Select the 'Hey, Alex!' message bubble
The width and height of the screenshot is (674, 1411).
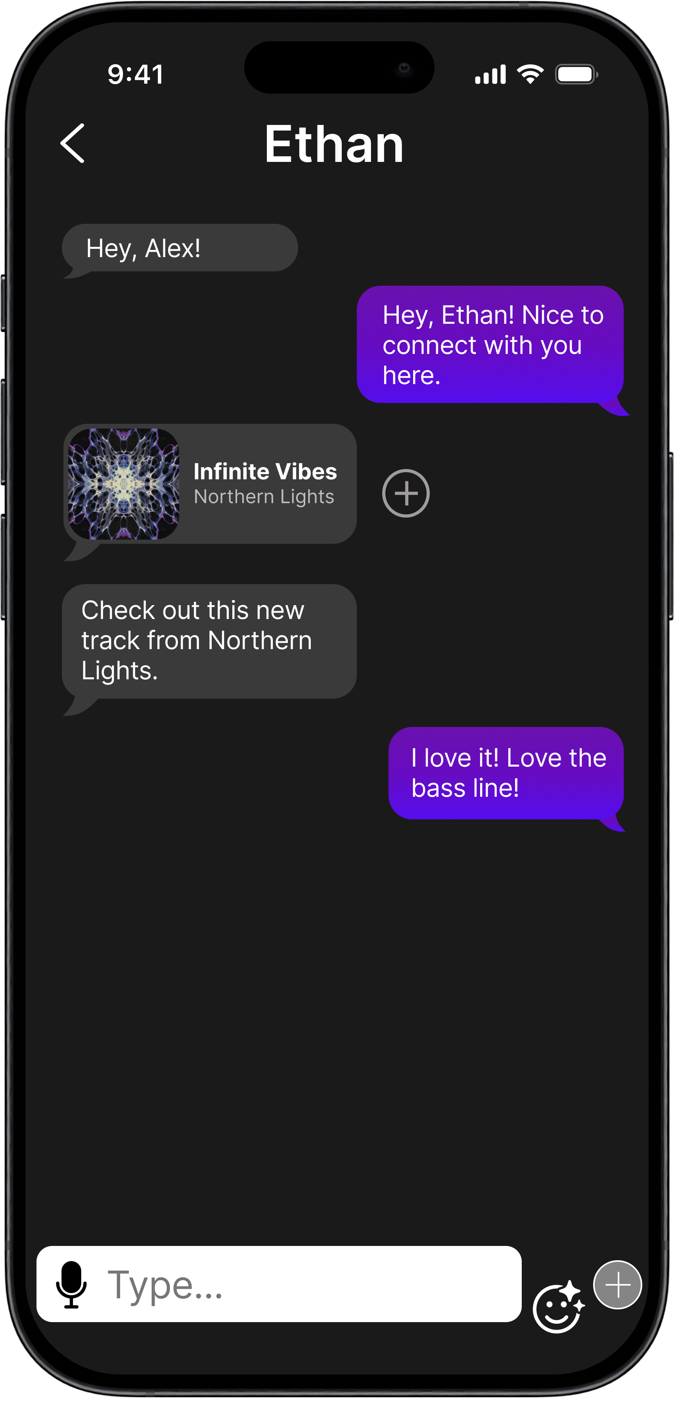pos(180,248)
